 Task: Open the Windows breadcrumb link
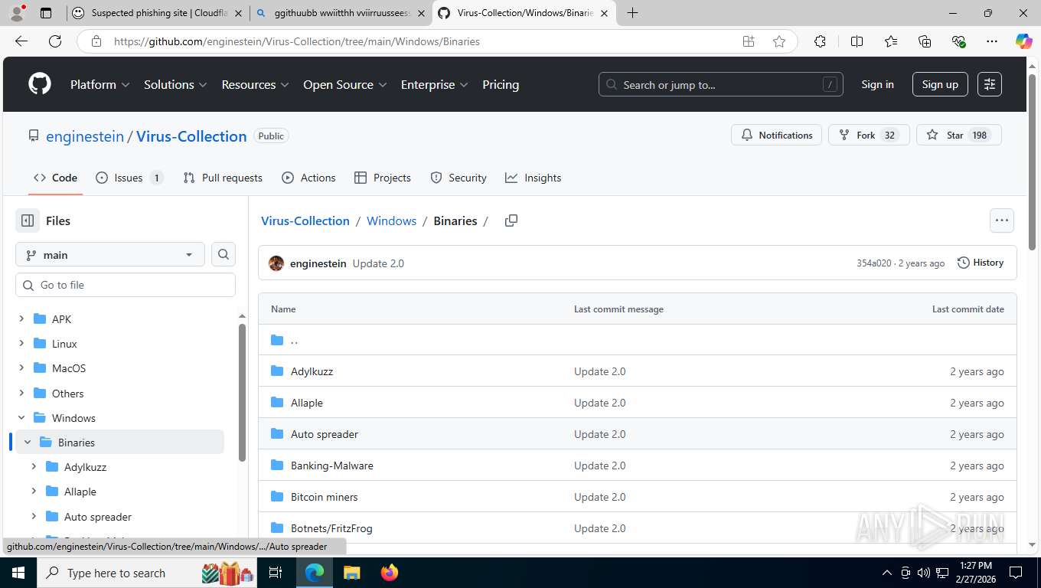[391, 220]
